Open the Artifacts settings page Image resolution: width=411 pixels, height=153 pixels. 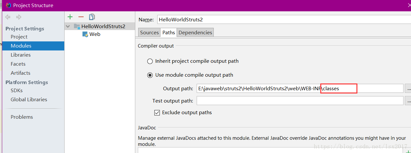(20, 73)
